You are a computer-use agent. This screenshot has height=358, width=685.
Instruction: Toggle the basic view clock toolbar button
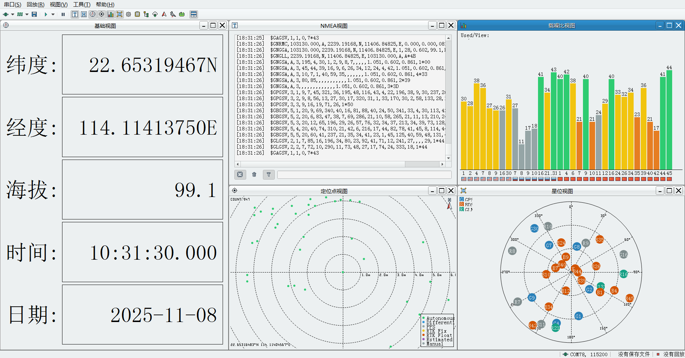click(92, 14)
